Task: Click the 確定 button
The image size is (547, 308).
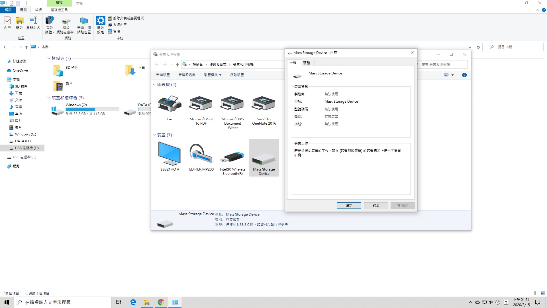Action: pyautogui.click(x=349, y=205)
